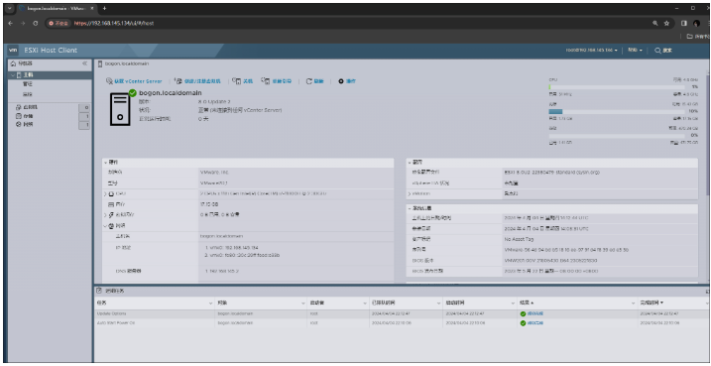The height and width of the screenshot is (366, 711).
Task: Open Task column header dropdown
Action: (211, 303)
